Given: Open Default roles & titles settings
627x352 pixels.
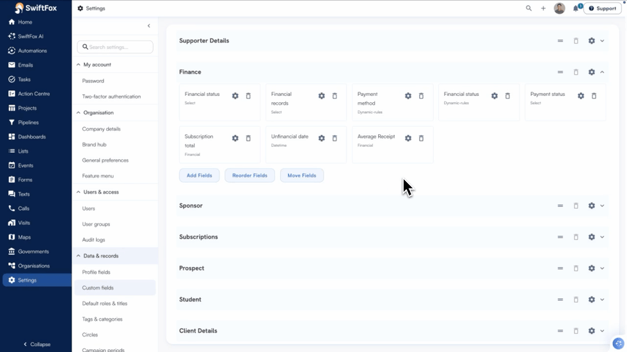Looking at the screenshot, I should 105,303.
